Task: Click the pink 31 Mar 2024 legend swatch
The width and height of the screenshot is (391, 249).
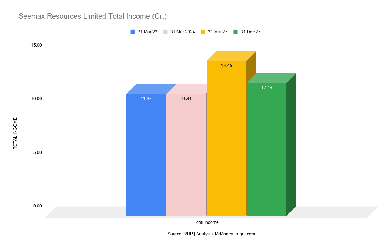Action: click(165, 32)
